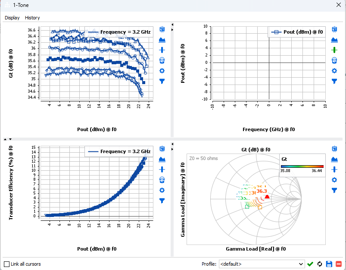Click paint bucket icon beside Pout vs Frequency plot
346x270 pixels.
(x=334, y=60)
